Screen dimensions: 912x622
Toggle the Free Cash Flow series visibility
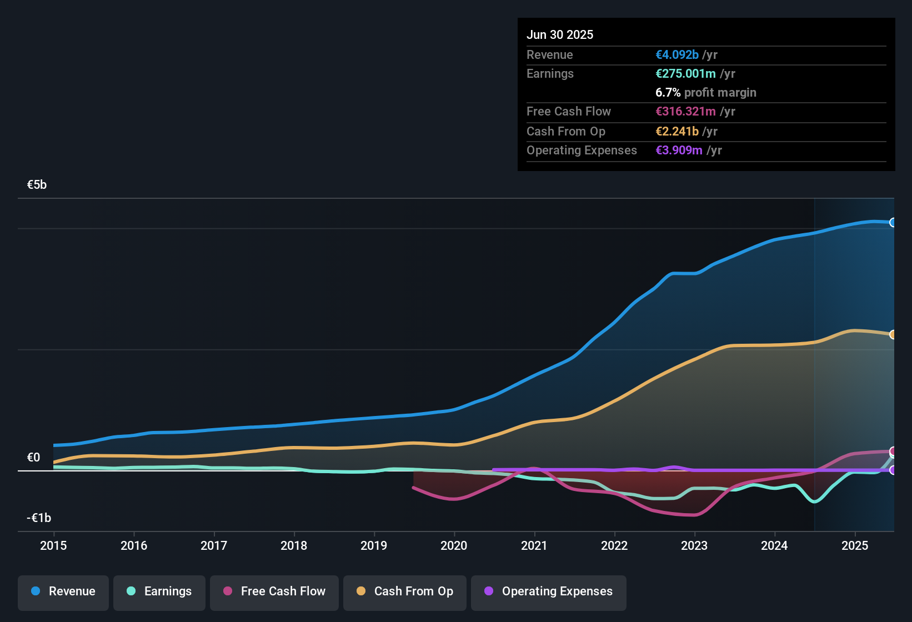pos(274,591)
